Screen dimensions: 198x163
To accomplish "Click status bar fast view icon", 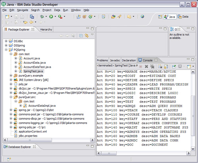I will (9, 159).
